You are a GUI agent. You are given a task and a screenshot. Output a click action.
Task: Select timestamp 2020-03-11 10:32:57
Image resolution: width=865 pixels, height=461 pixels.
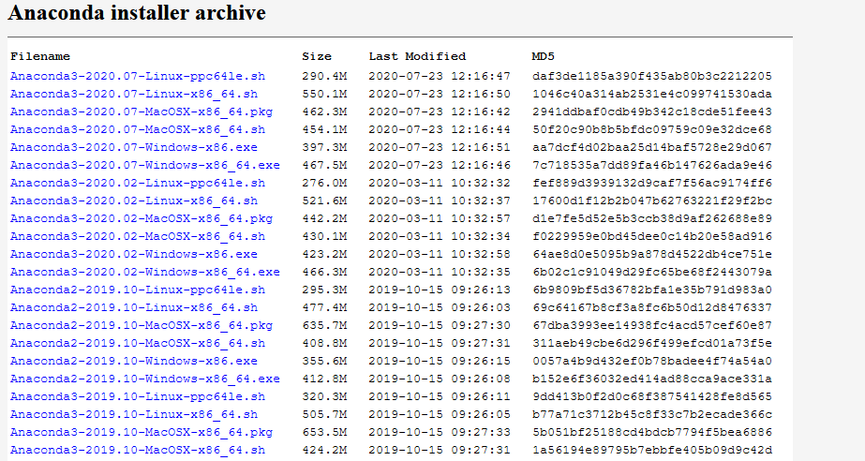pos(440,218)
